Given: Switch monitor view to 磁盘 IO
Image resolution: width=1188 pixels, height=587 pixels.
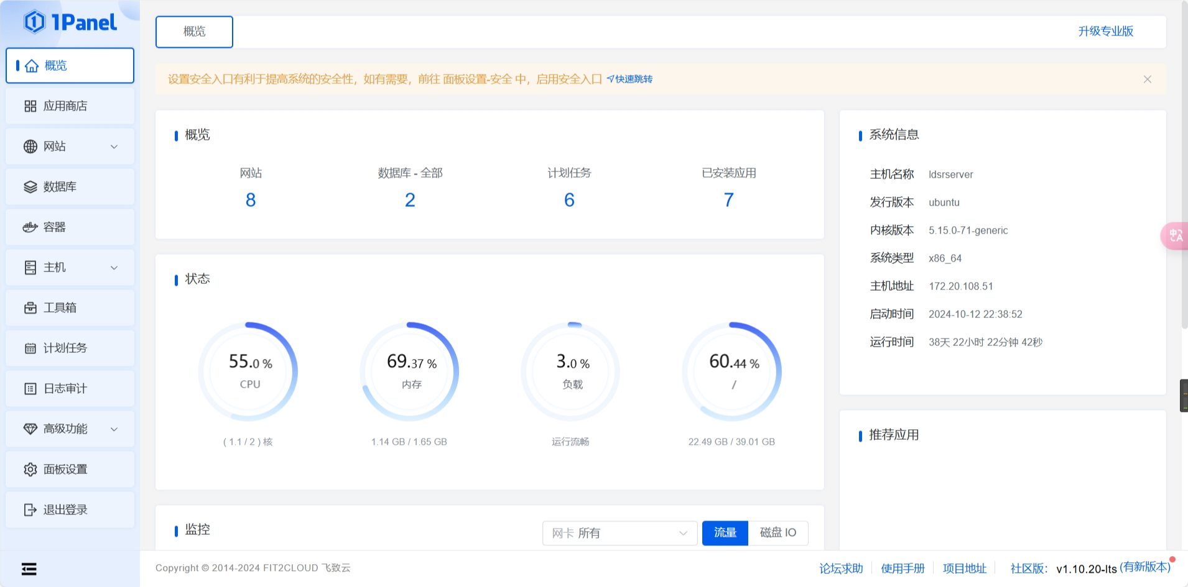Looking at the screenshot, I should (x=777, y=533).
